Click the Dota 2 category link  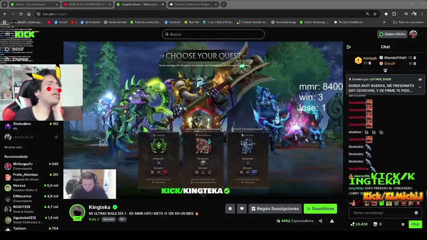tap(94, 219)
